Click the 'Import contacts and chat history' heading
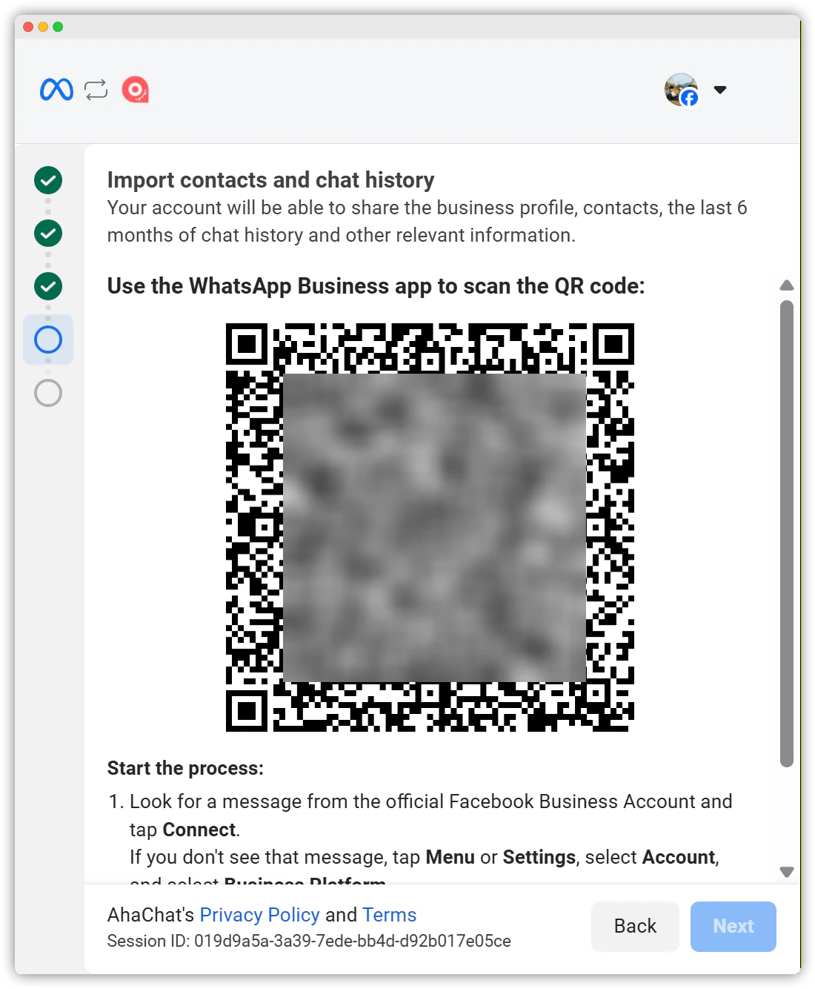Screen dimensions: 815x989 270,180
